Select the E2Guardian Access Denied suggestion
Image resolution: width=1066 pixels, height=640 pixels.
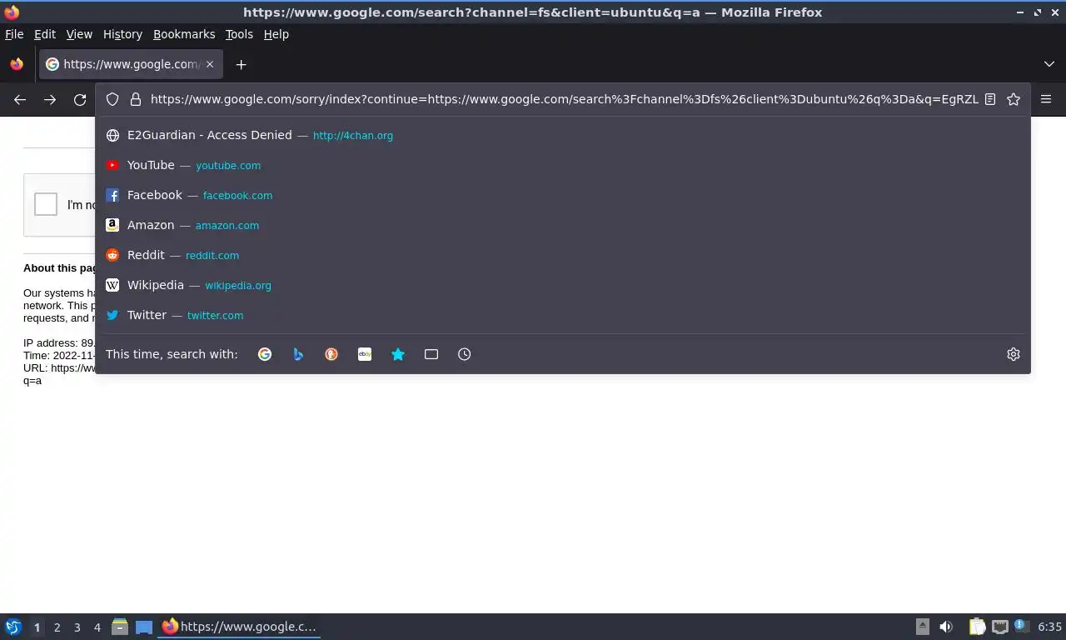[563, 135]
